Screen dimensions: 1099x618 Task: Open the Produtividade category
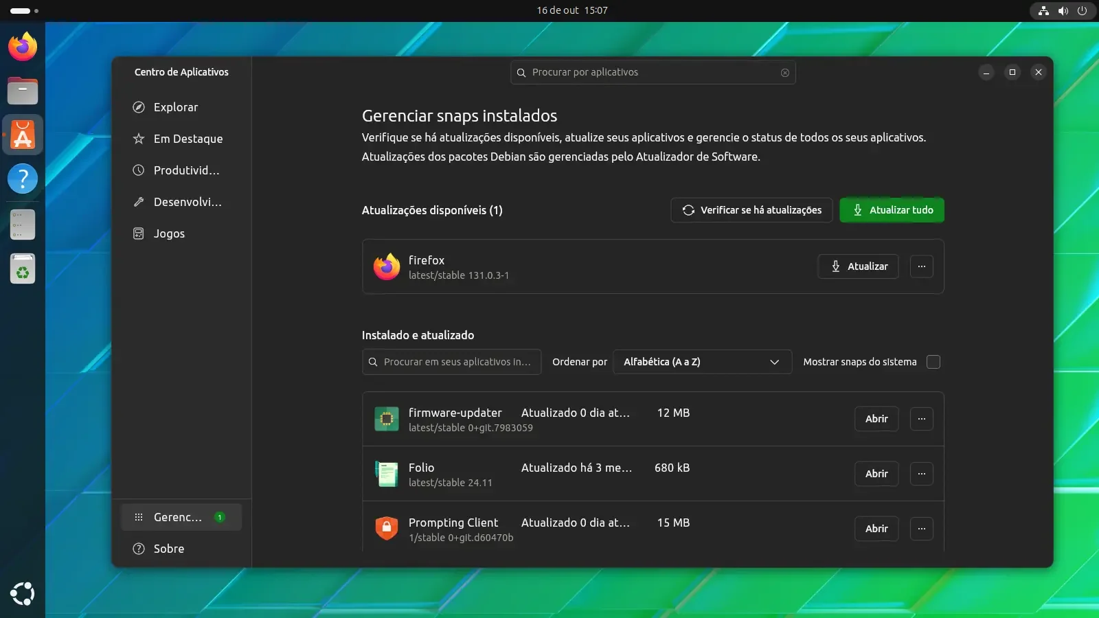click(x=181, y=170)
